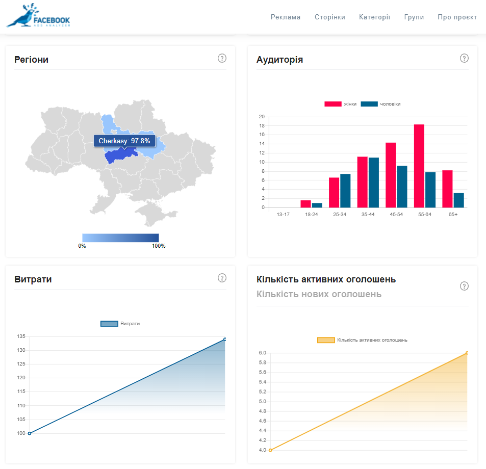Click the Facebook Ads Analyzer bird logo

(38, 15)
